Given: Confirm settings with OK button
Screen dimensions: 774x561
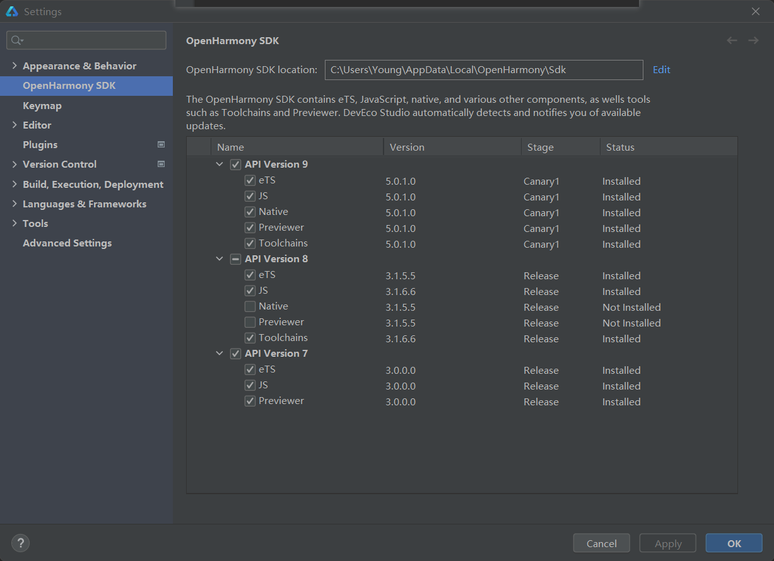Looking at the screenshot, I should (734, 543).
